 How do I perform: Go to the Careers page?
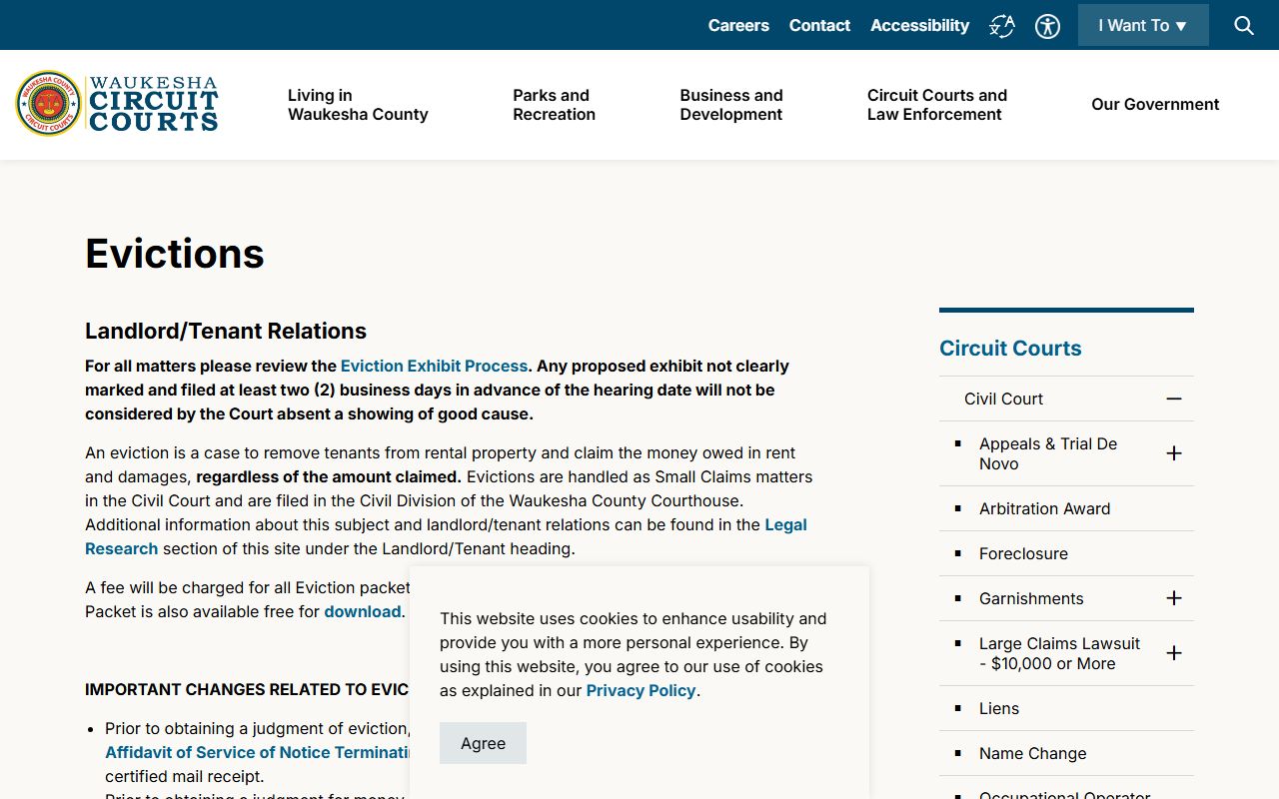point(738,26)
